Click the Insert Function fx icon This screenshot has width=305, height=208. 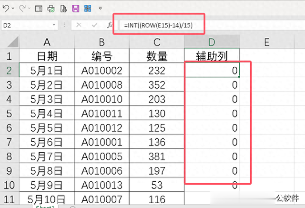click(x=110, y=25)
